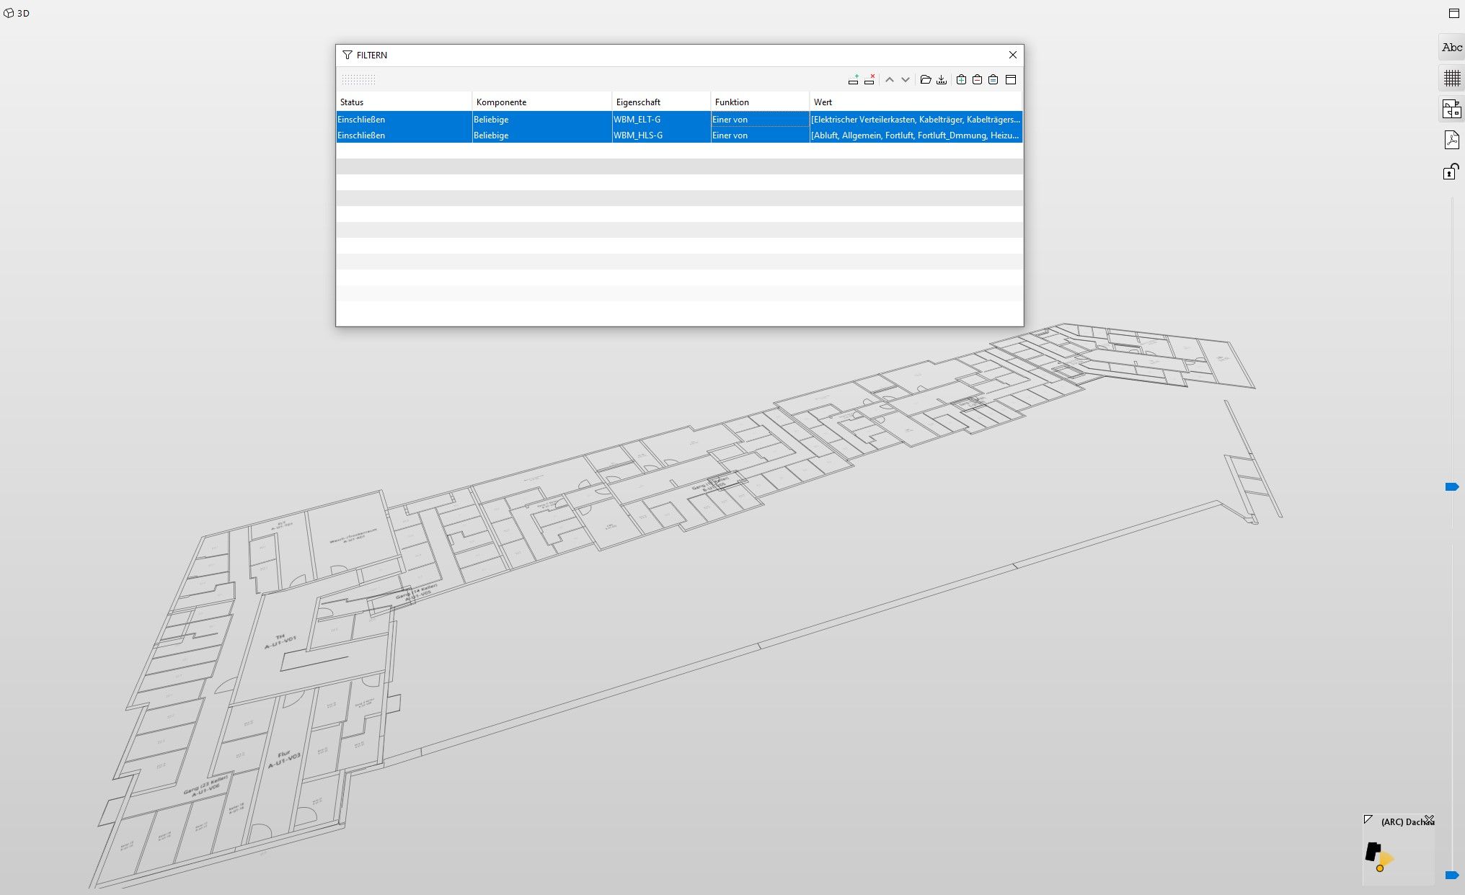Sort by Wert column header
The width and height of the screenshot is (1465, 895).
click(x=916, y=102)
